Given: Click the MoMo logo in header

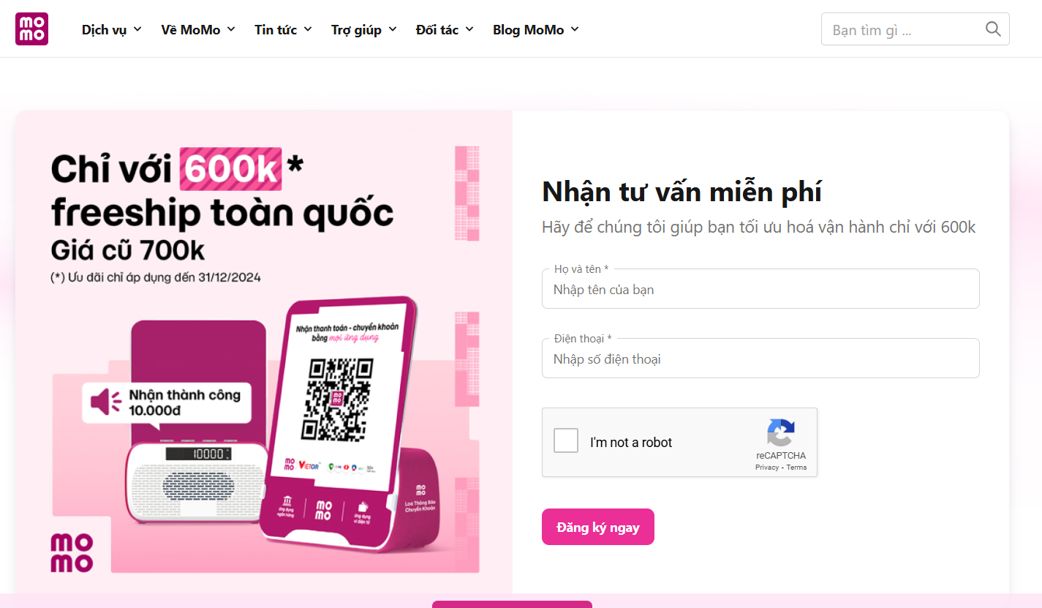Looking at the screenshot, I should pos(31,29).
